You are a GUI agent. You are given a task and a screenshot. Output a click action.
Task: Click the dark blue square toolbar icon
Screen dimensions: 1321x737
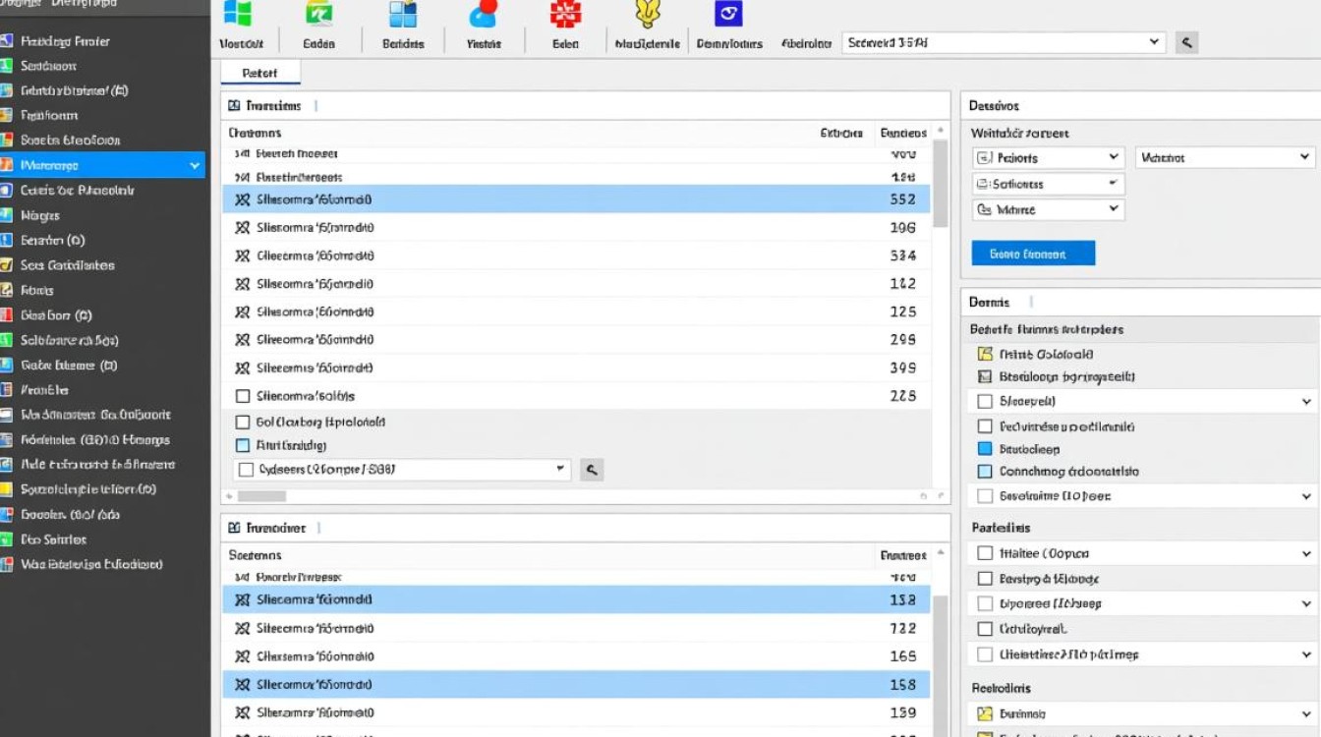728,13
